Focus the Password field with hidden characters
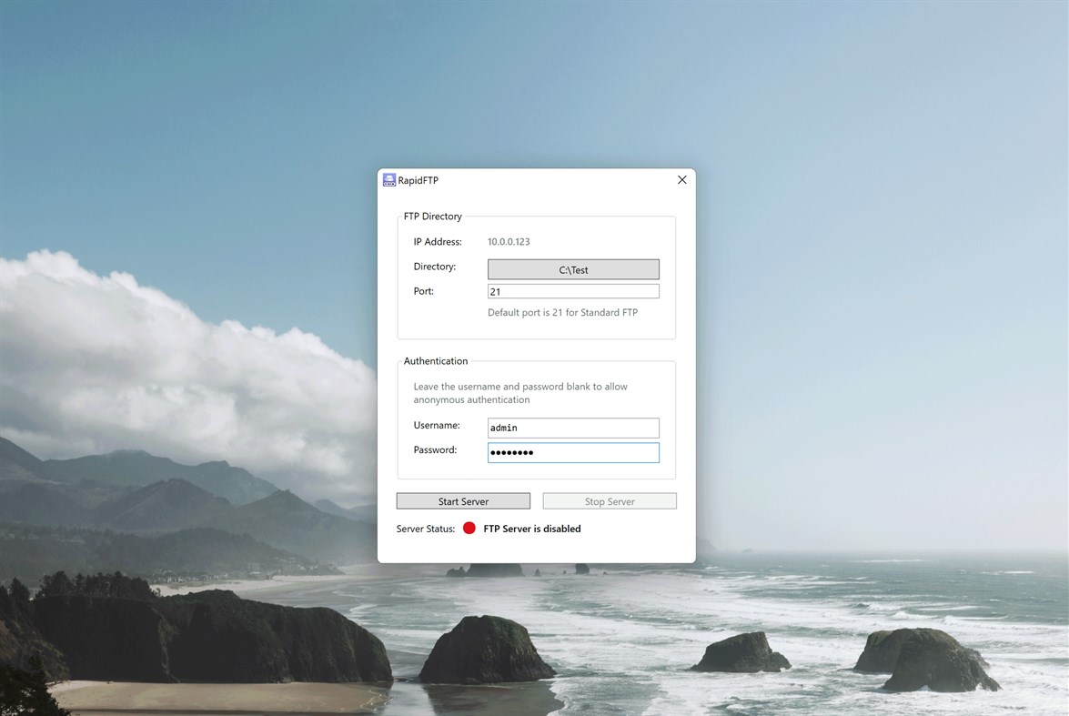 pyautogui.click(x=572, y=451)
